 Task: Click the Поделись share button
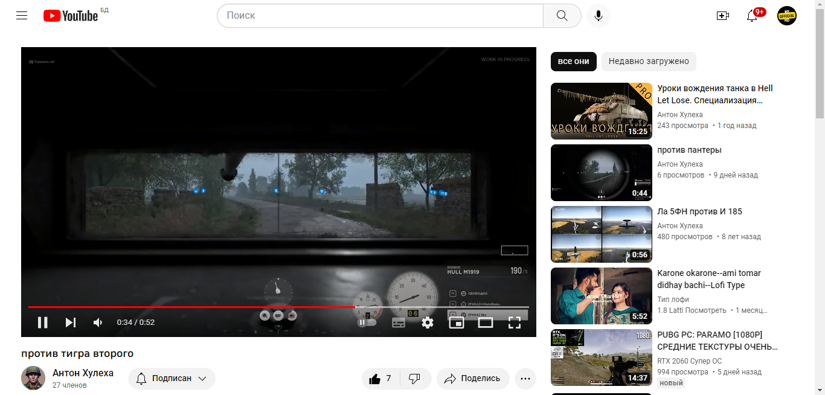[473, 379]
